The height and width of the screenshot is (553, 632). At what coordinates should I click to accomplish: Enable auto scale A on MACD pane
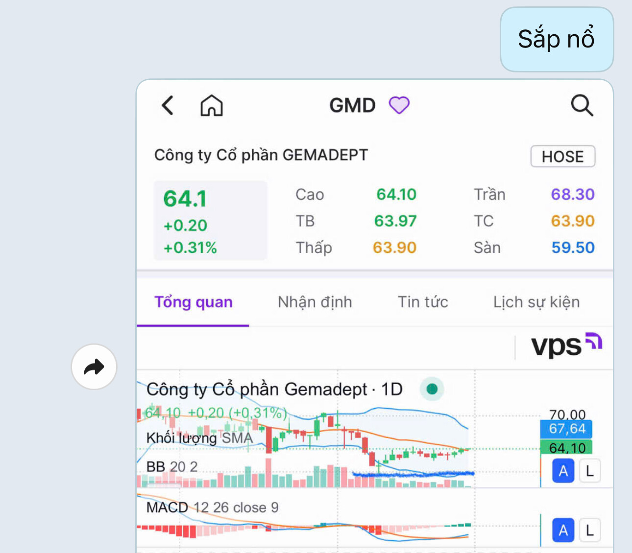(563, 530)
